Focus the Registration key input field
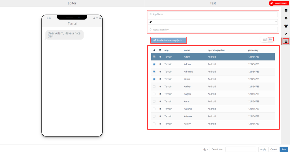Image resolution: width=290 pixels, height=153 pixels. pyautogui.click(x=213, y=30)
